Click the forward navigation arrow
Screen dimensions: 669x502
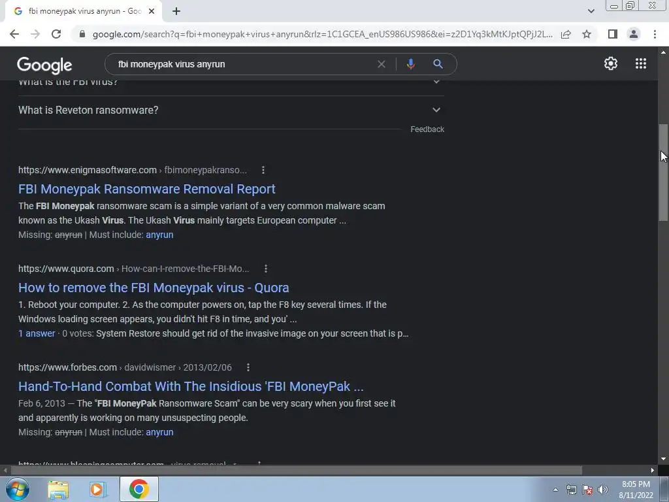coord(35,34)
